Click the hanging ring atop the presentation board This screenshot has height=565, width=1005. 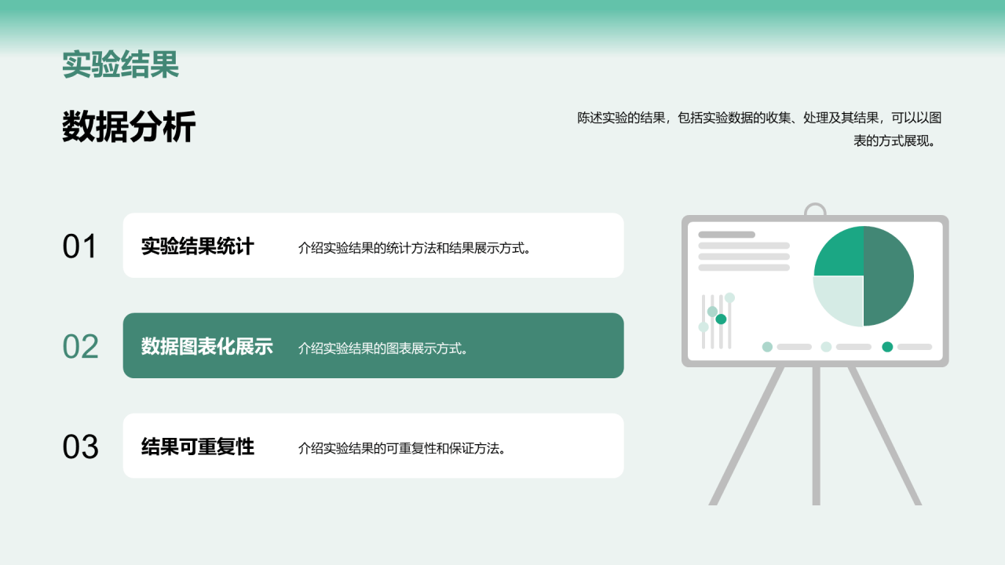point(815,210)
